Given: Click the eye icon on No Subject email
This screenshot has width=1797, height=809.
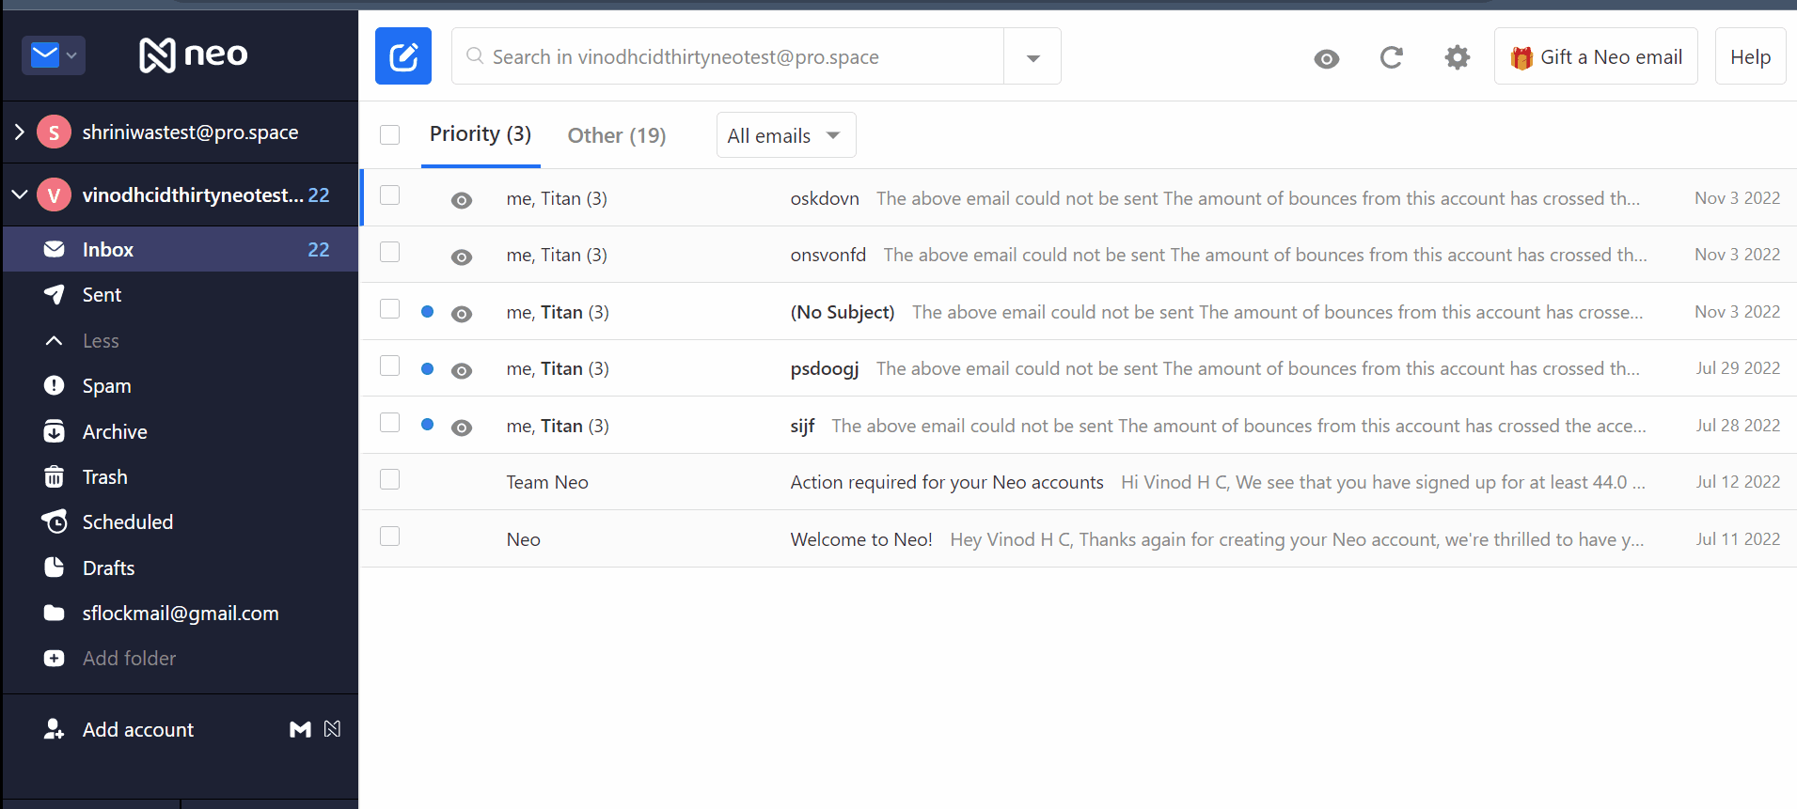Looking at the screenshot, I should click(461, 314).
